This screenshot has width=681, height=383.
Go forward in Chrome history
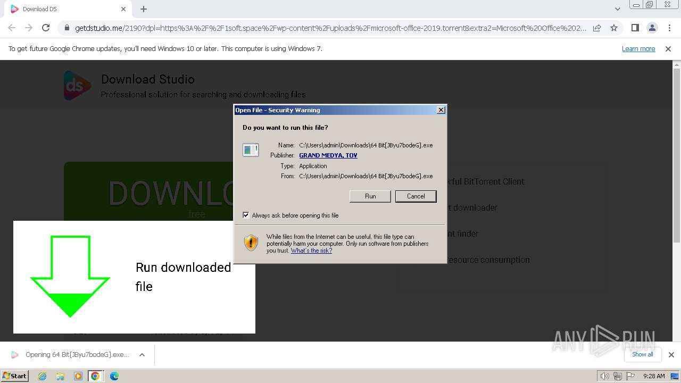pos(29,28)
